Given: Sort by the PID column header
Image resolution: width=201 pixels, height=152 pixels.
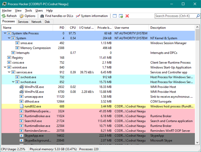Looking at the screenshot, I should point(59,28).
